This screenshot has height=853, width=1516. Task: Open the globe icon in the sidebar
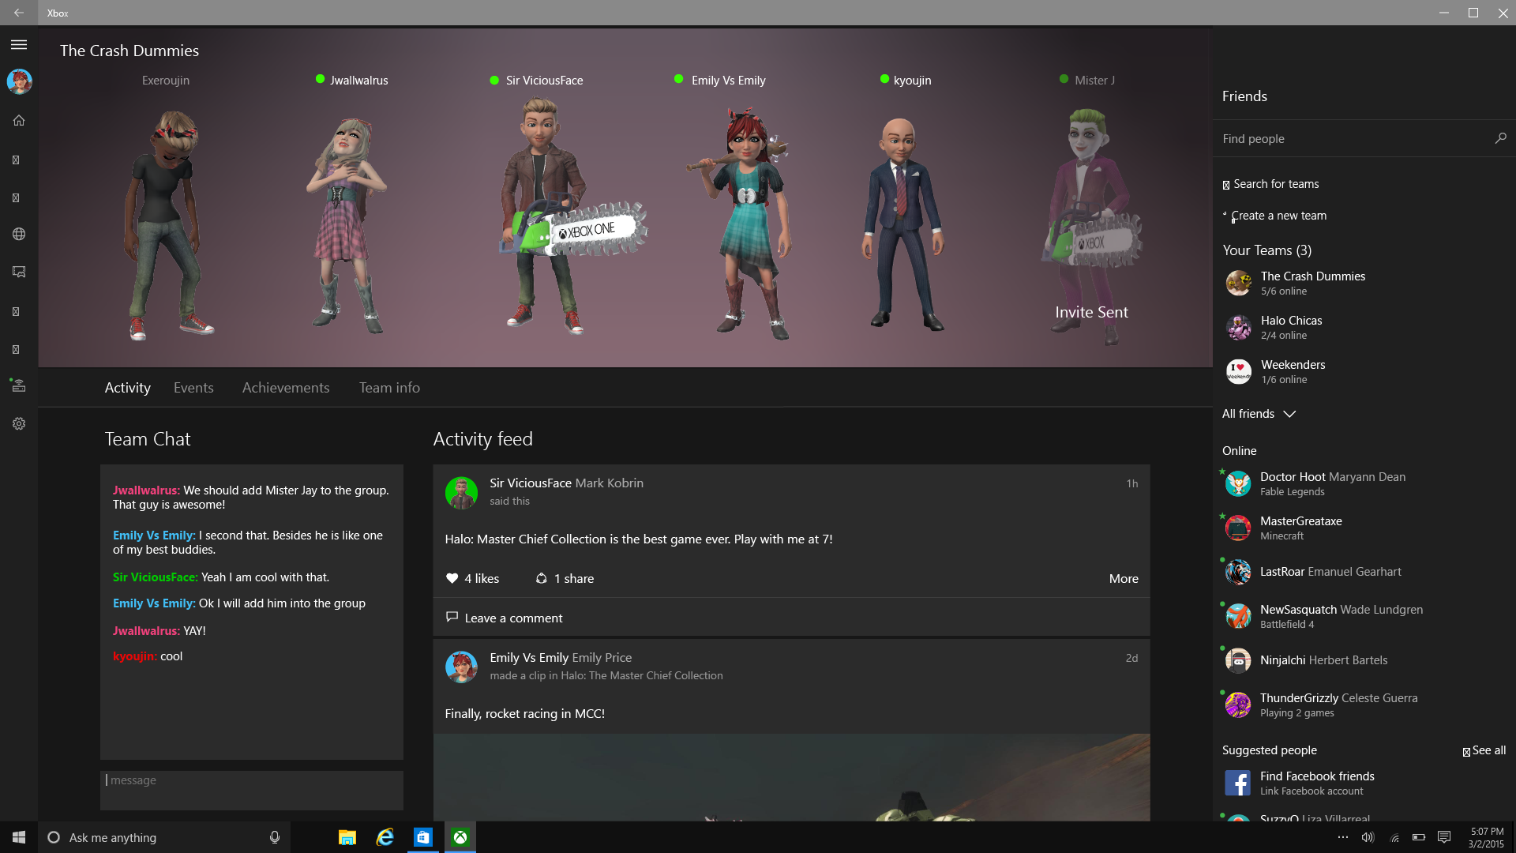pyautogui.click(x=19, y=234)
